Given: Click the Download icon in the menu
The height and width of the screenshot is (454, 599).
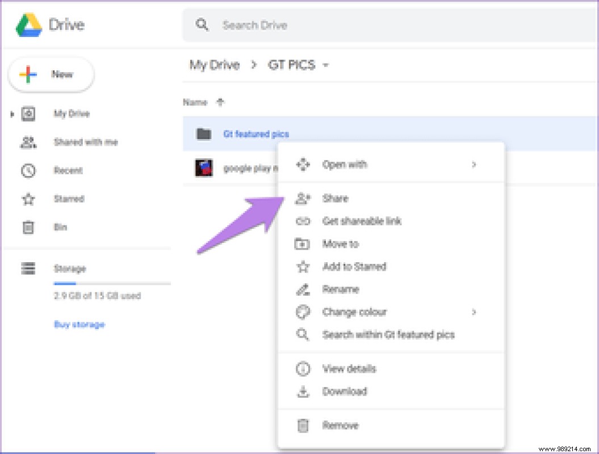Looking at the screenshot, I should point(303,391).
